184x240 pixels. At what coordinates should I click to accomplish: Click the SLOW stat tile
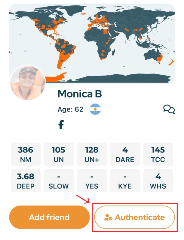point(59,181)
